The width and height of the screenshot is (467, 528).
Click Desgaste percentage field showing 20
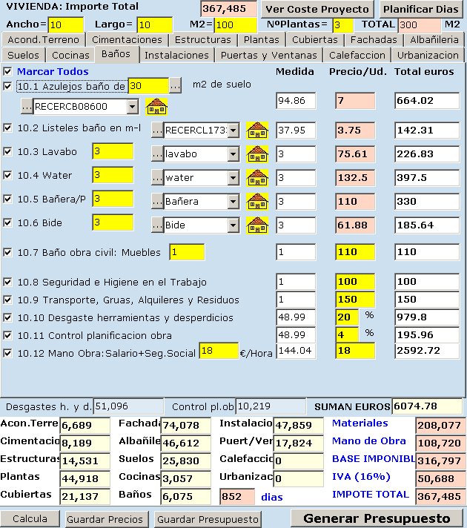[347, 317]
